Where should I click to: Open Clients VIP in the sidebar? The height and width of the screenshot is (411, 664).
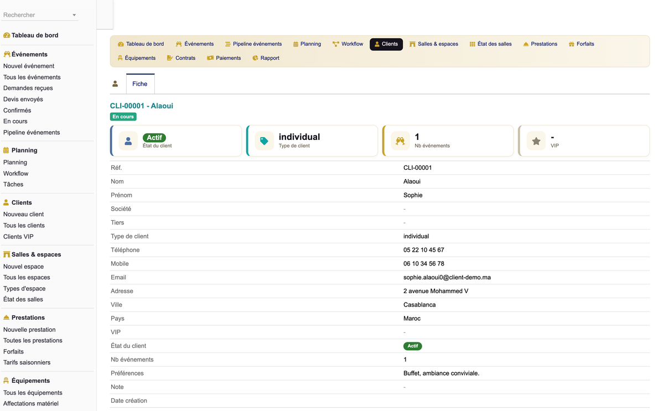18,236
